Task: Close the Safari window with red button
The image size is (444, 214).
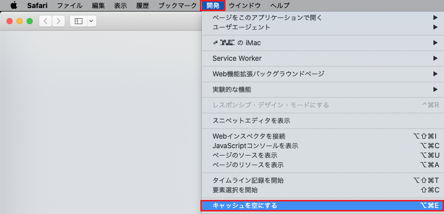Action: pos(10,21)
